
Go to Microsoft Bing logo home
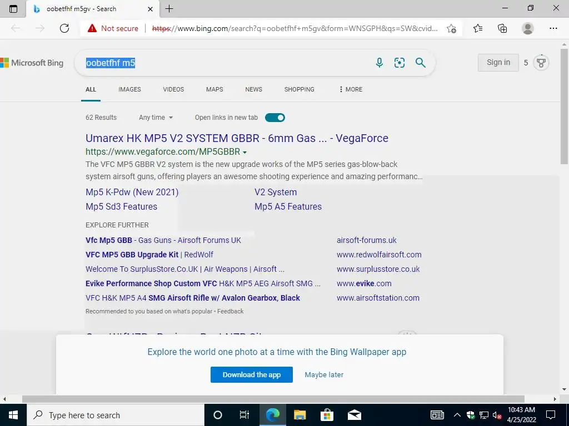point(32,63)
